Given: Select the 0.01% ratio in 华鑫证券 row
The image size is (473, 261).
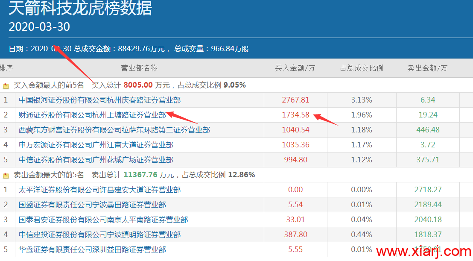Looking at the screenshot, I should click(362, 249).
